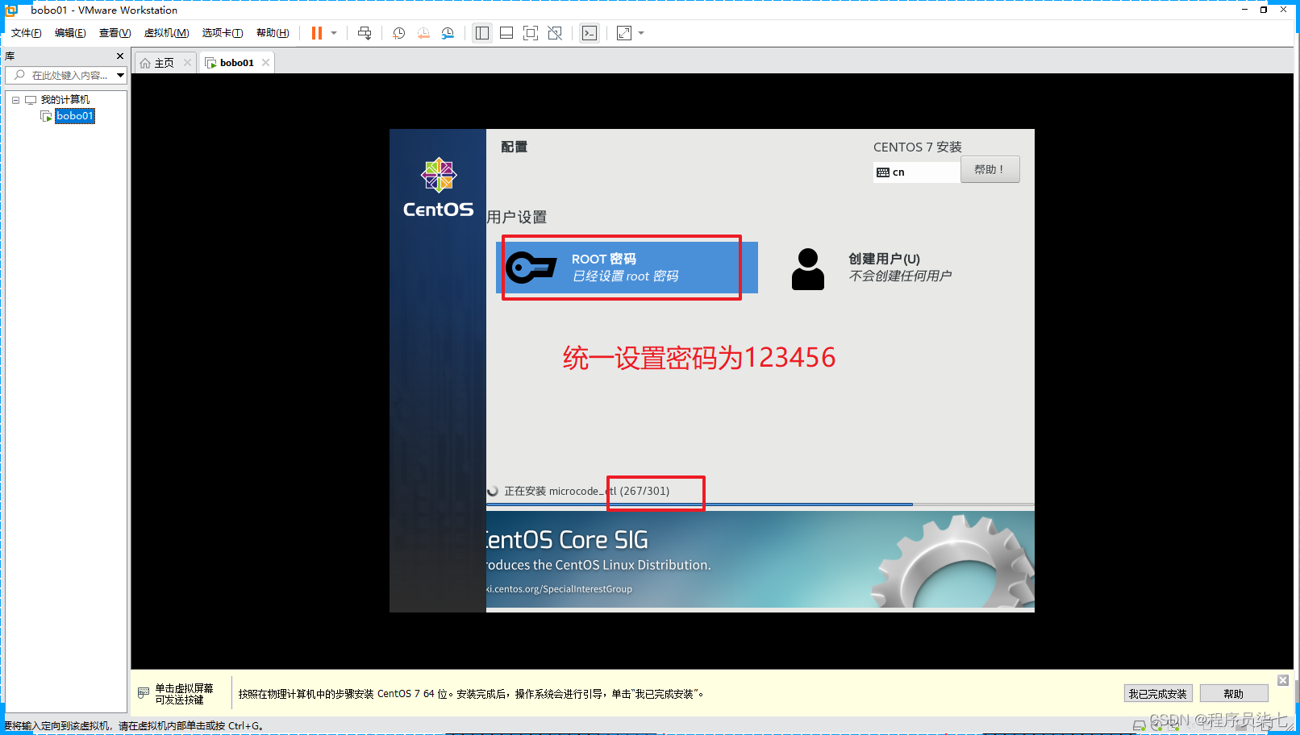Viewport: 1300px width, 735px height.
Task: Open the pause button dropdown arrow
Action: [x=333, y=33]
